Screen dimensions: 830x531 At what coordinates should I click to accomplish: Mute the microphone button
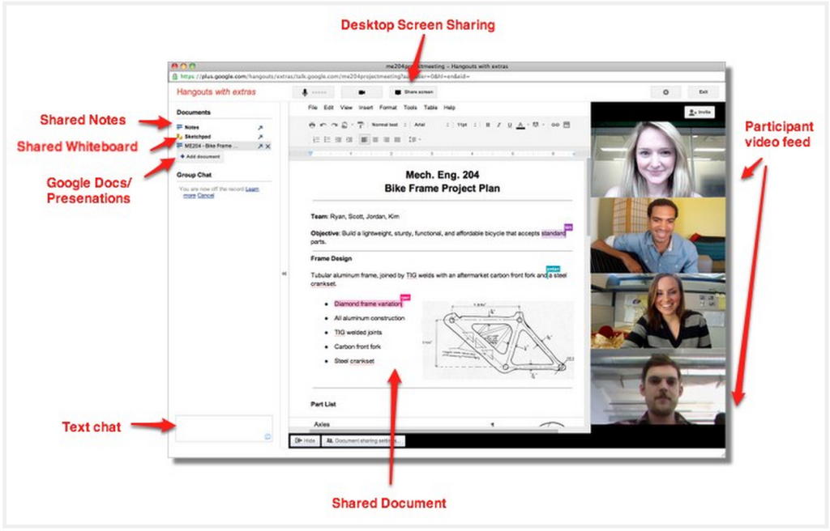[314, 92]
